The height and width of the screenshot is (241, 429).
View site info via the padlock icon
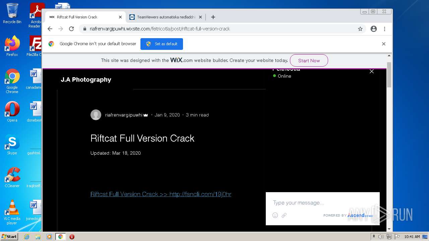pyautogui.click(x=85, y=29)
